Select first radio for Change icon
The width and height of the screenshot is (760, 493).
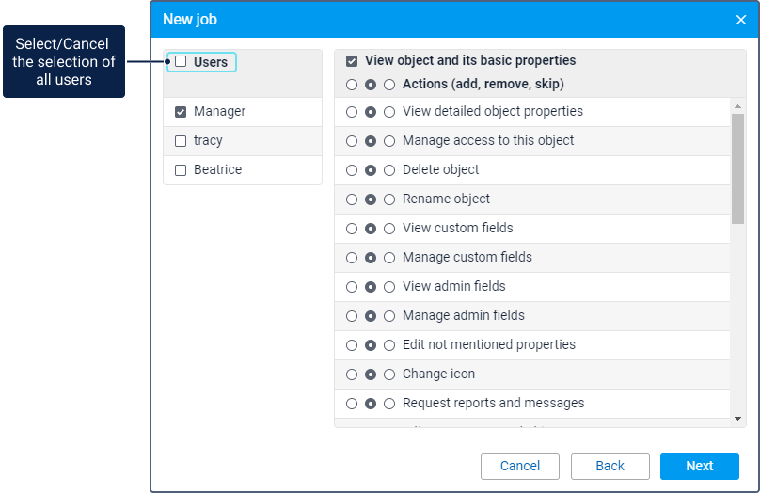tap(352, 374)
